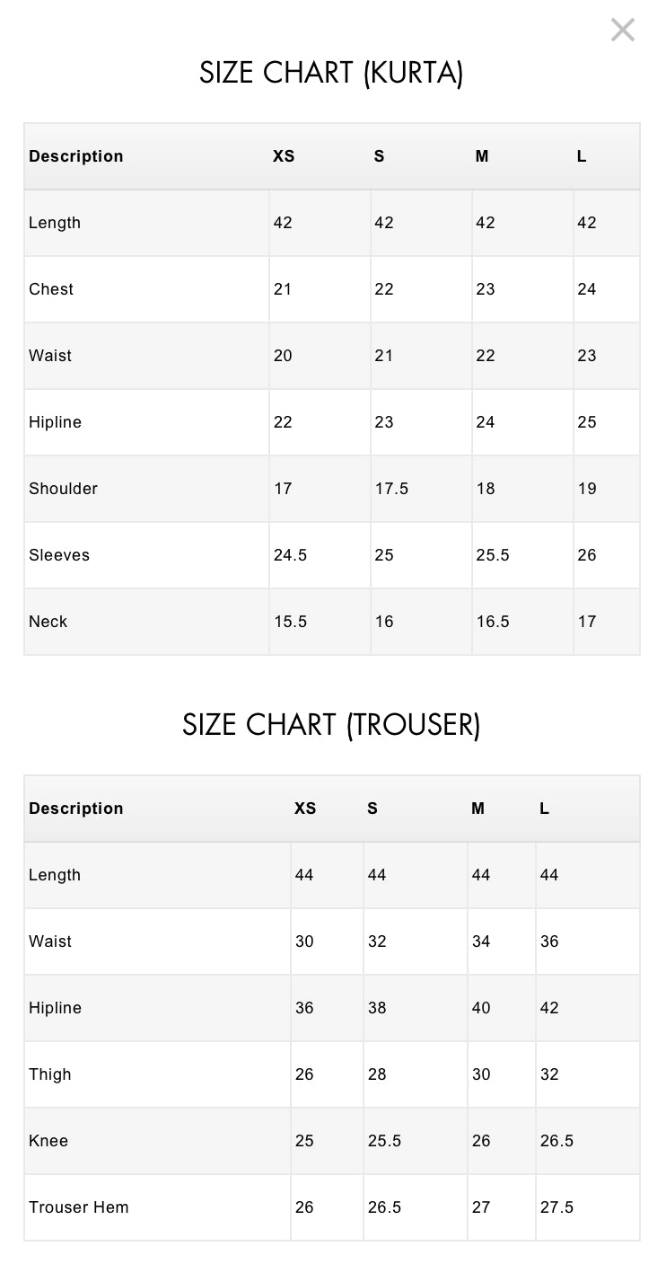This screenshot has width=666, height=1264.
Task: Click the Kurta Hipline 25 value for L
Action: click(587, 422)
